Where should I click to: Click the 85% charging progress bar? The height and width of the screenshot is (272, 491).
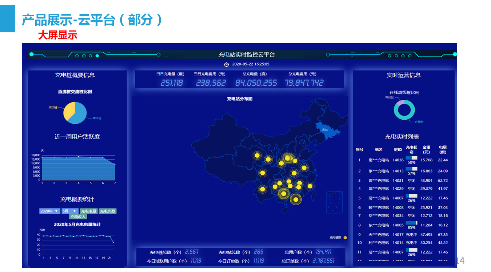tap(411, 223)
